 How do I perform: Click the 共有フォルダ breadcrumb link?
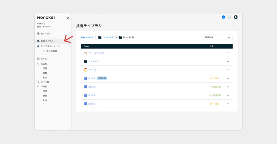pos(87,37)
